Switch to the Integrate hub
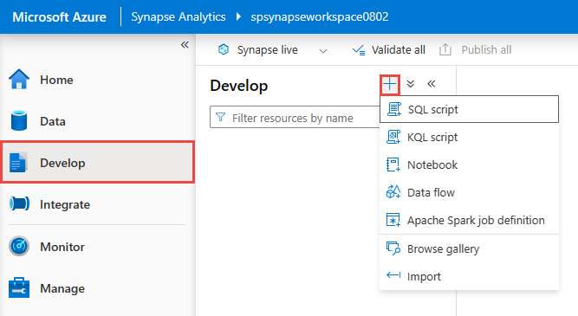The height and width of the screenshot is (316, 578). (x=98, y=204)
